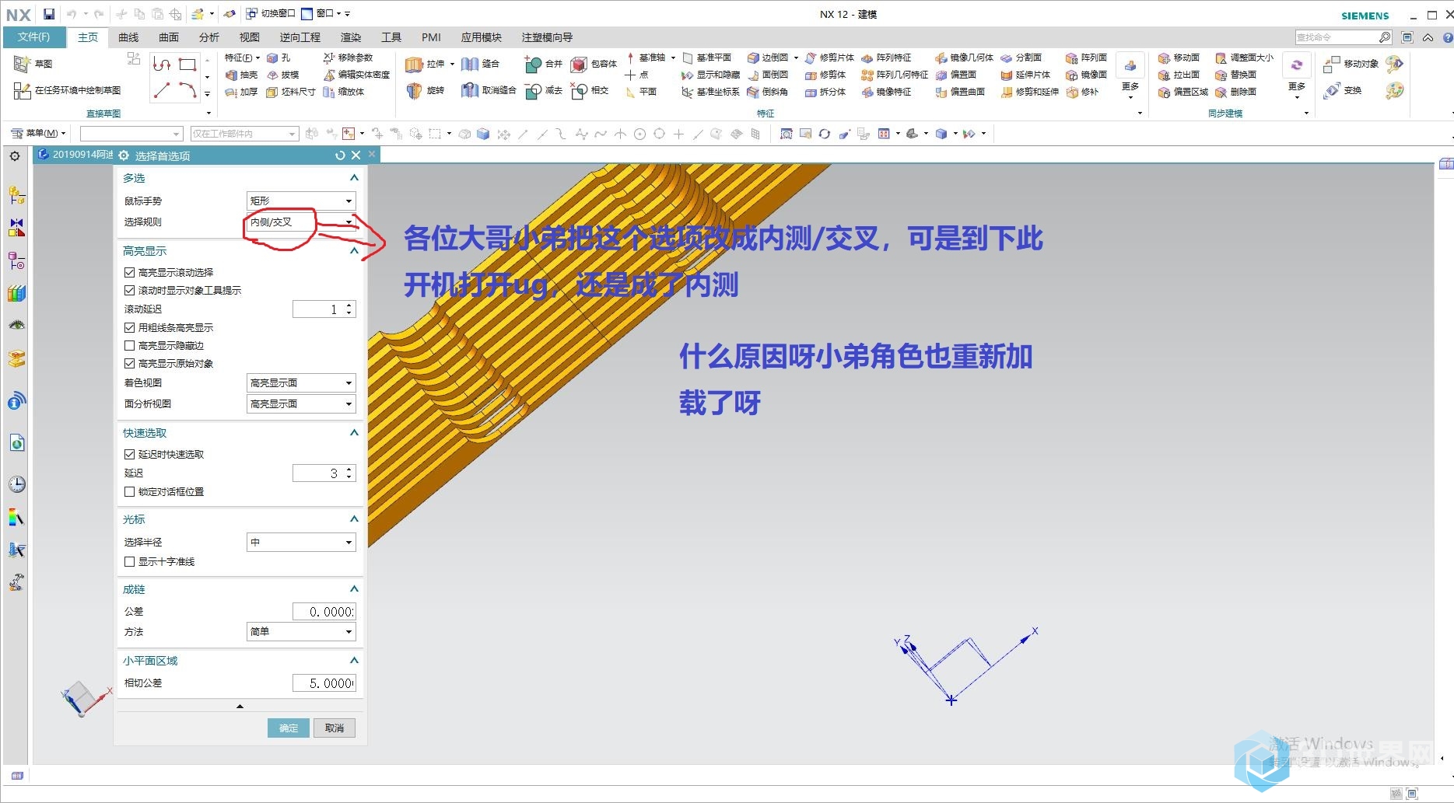This screenshot has height=803, width=1454.
Task: Switch to the 曲线 ribbon tab
Action: point(128,37)
